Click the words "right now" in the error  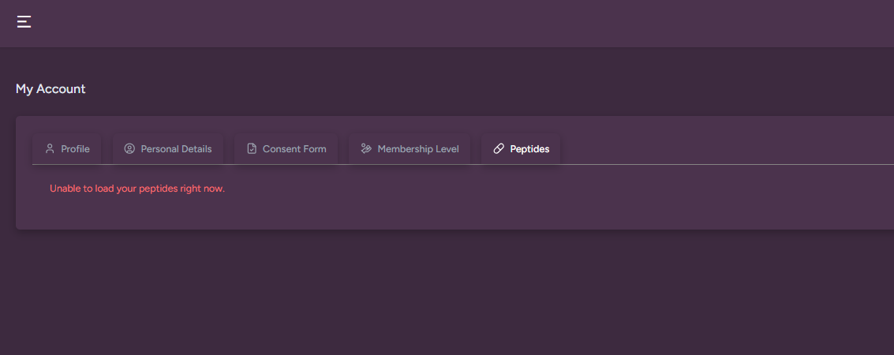pos(203,189)
